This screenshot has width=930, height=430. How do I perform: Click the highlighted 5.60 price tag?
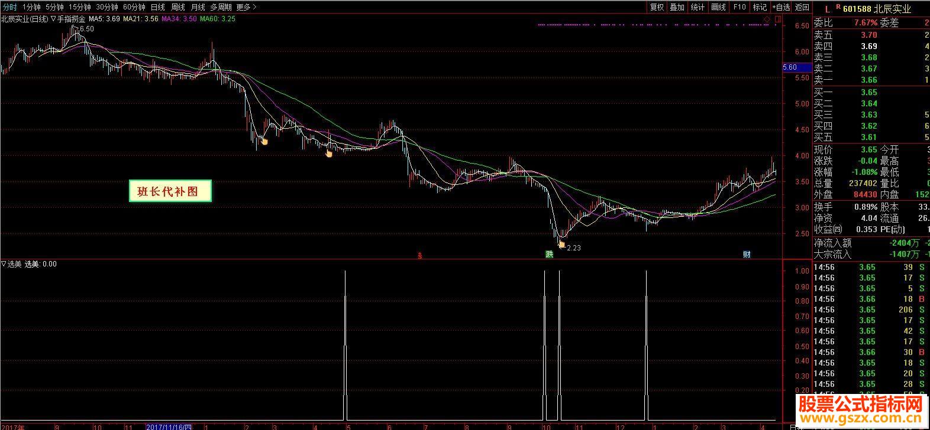point(796,67)
